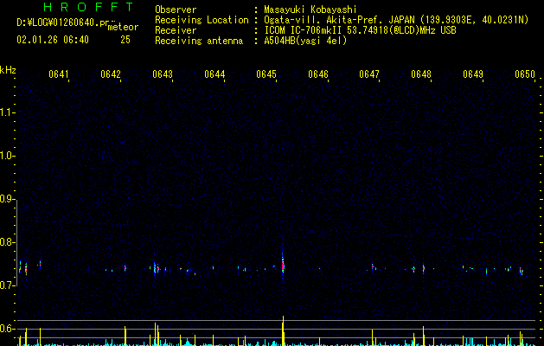
Task: Click the A504HB(yagi 4el) antenna text
Action: pyautogui.click(x=305, y=41)
